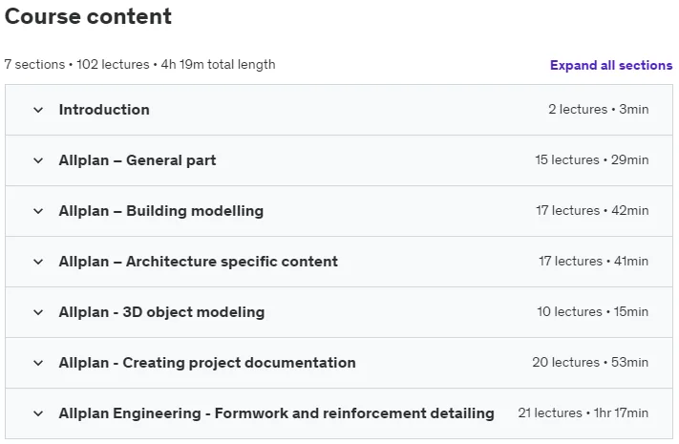
Task: Click the Expand all sections link
Action: click(x=611, y=65)
